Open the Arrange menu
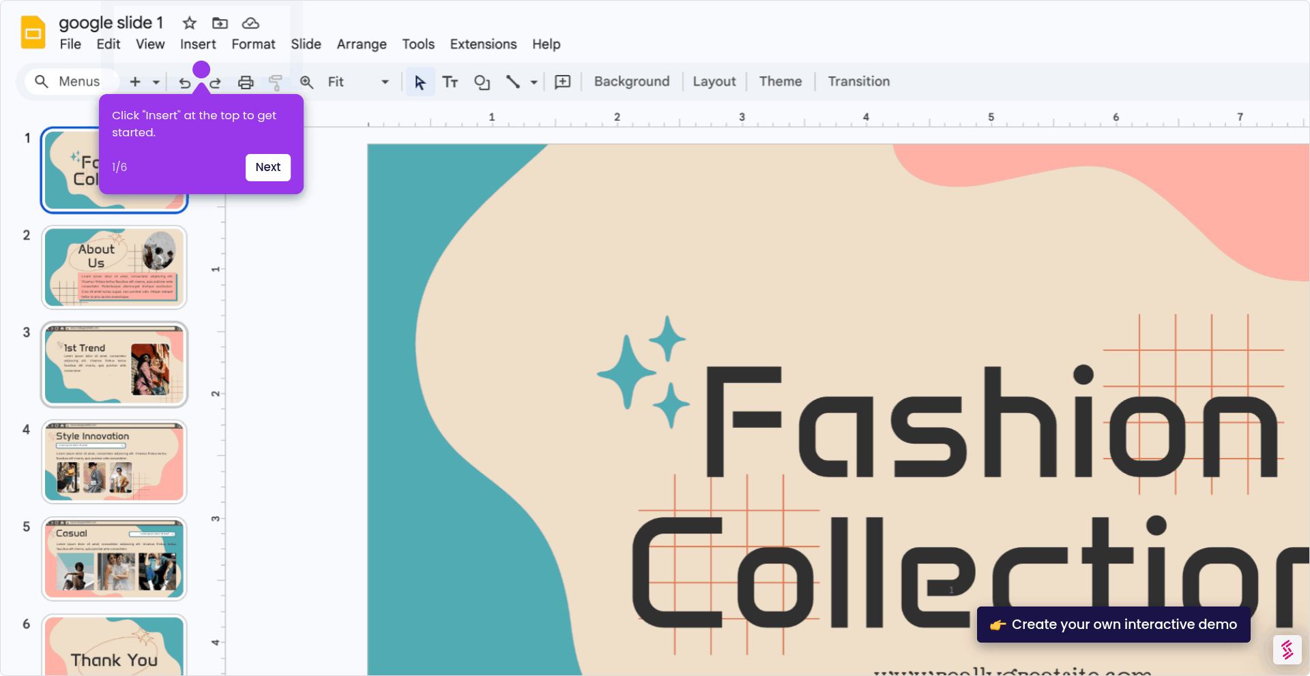The image size is (1310, 676). (362, 44)
